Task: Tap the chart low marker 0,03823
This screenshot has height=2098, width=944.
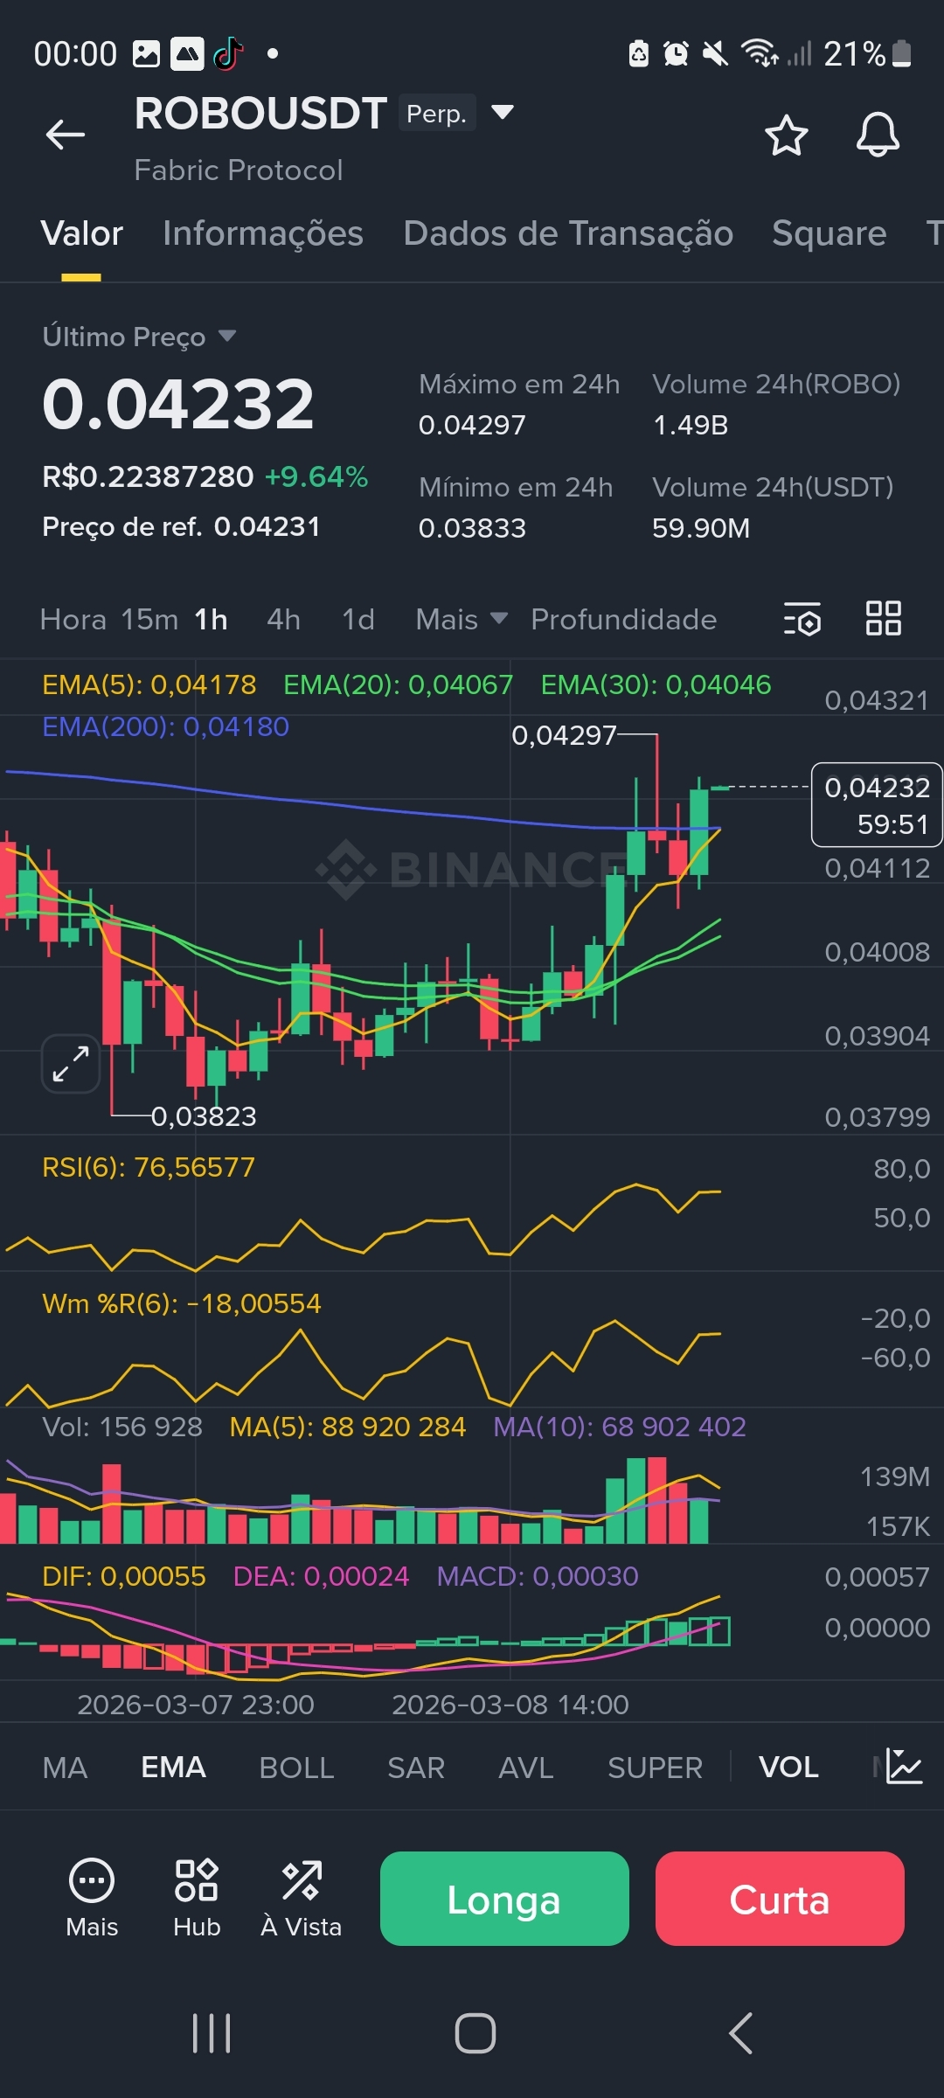Action: [x=204, y=1116]
